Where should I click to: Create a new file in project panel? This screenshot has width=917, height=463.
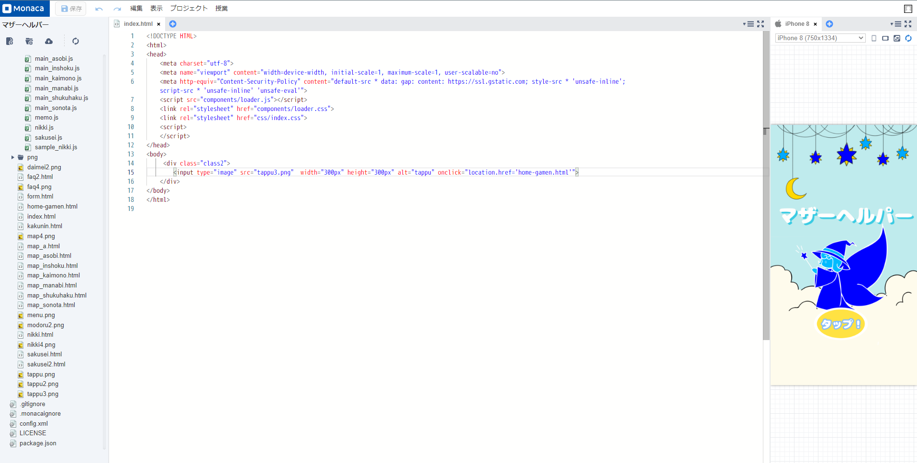10,41
